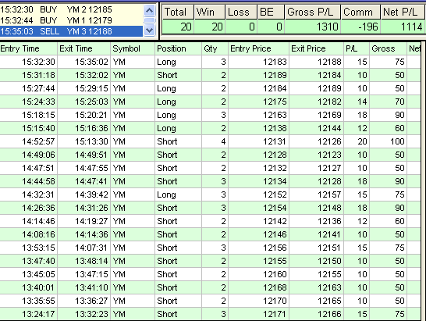
Task: Select the trade entered at 14:52:57
Action: pyautogui.click(x=210, y=141)
